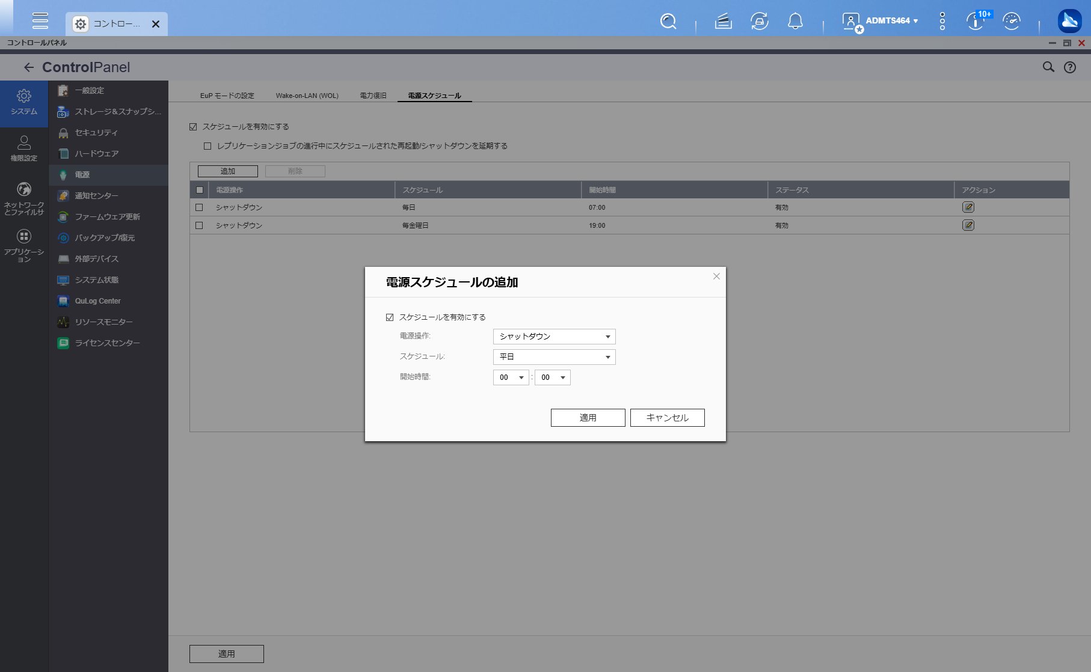Screen dimensions: 1091x672
Task: Open the main hamburger menu
Action: coord(40,20)
